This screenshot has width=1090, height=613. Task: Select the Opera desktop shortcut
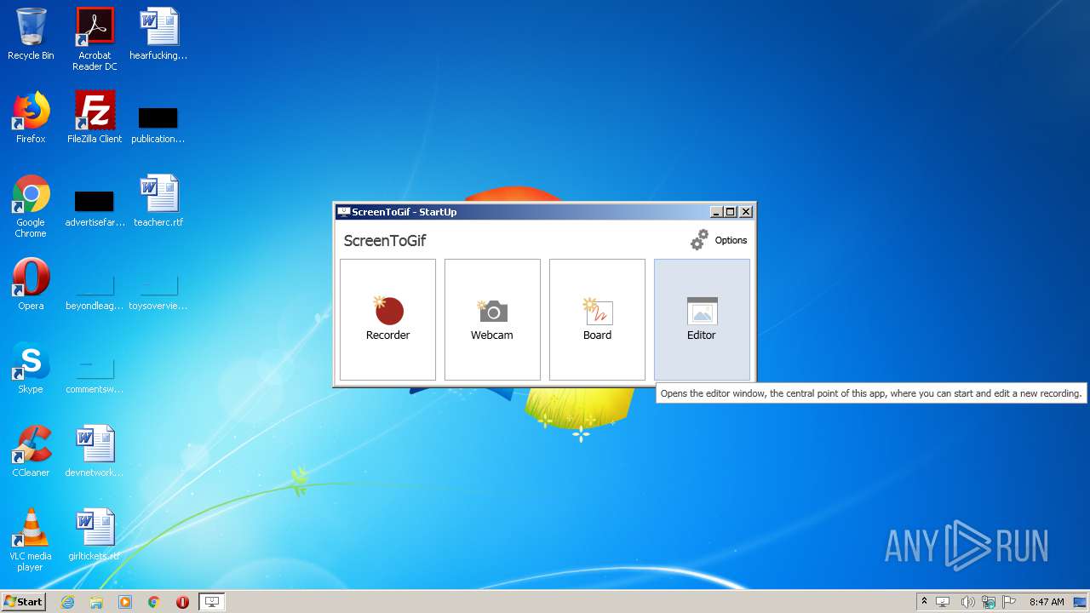click(x=31, y=284)
